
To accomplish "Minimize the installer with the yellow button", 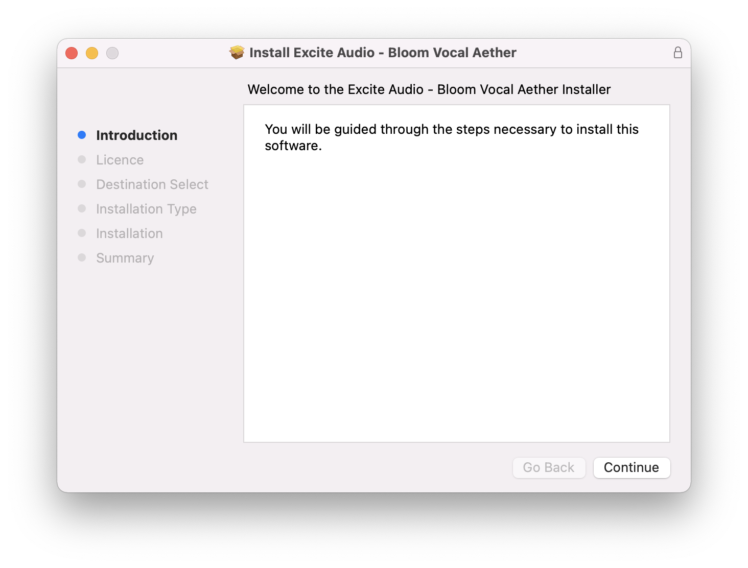I will pyautogui.click(x=92, y=53).
